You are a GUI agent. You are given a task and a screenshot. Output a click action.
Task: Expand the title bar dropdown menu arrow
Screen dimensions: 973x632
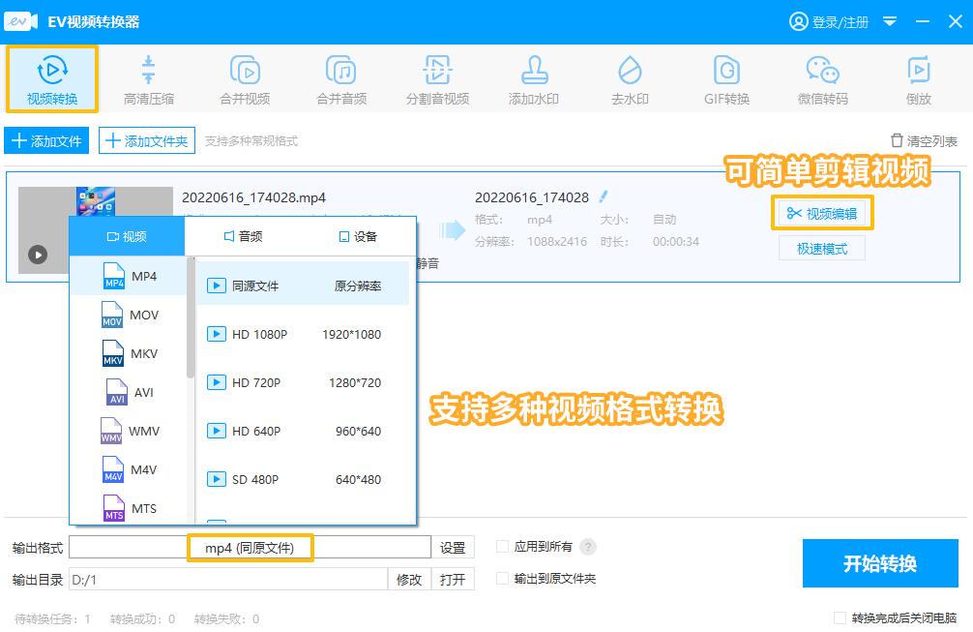coord(890,21)
